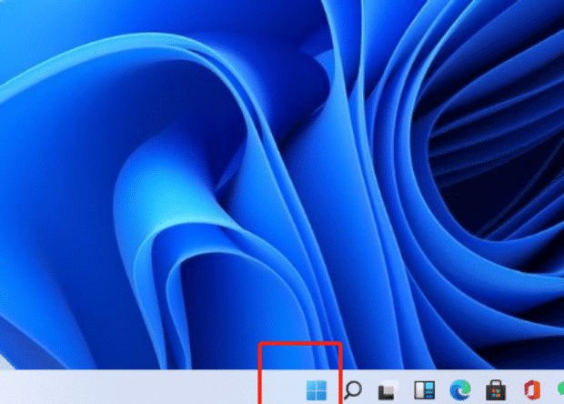564x404 pixels.
Task: Open the Microsoft Store app
Action: tap(494, 390)
